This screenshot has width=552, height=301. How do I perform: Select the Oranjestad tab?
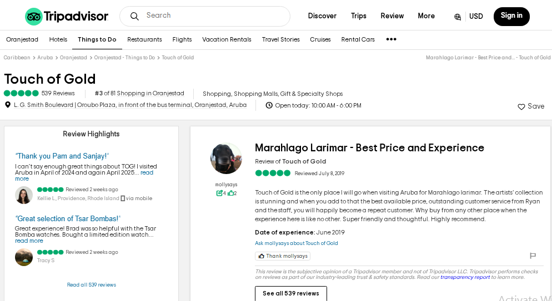coord(22,39)
